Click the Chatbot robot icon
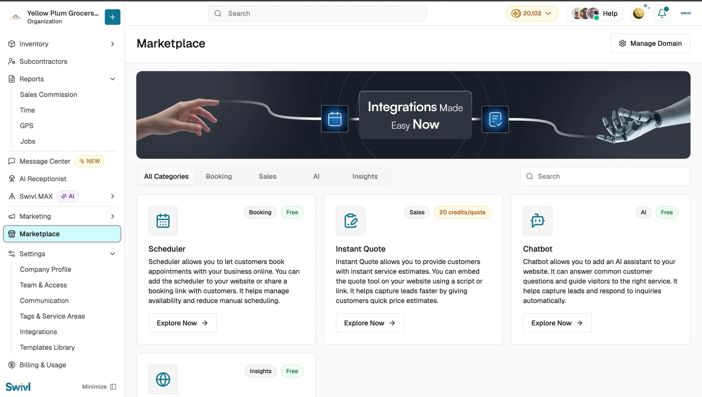The image size is (702, 397). 537,221
